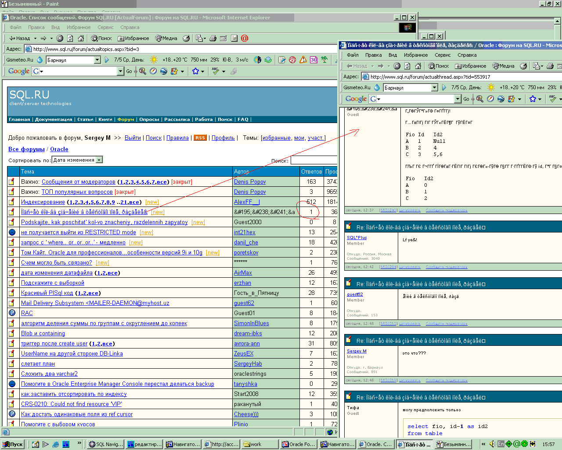Click the Print icon in the left browser toolbar
562x450 pixels.
[x=213, y=38]
